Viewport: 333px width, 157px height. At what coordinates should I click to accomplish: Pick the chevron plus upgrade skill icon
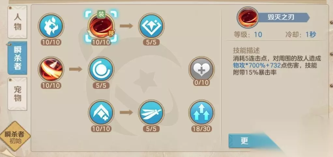click(101, 113)
